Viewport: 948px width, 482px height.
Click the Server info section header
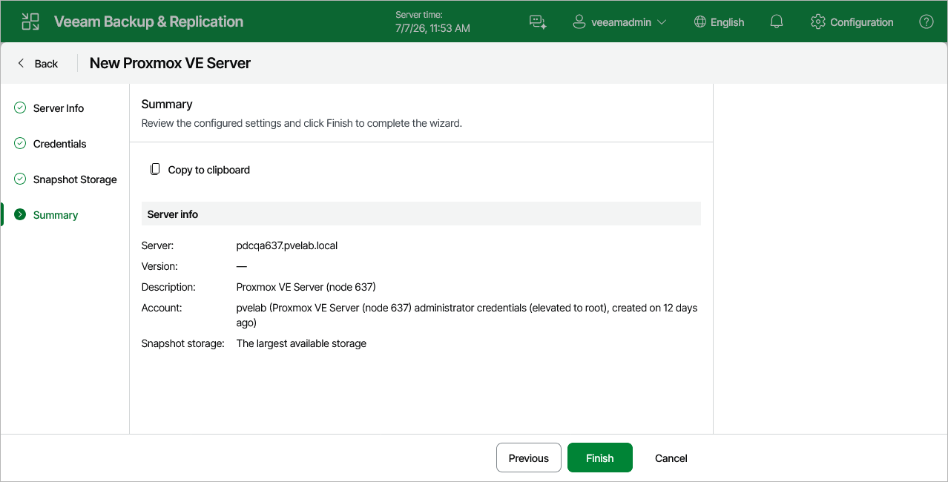coord(421,214)
